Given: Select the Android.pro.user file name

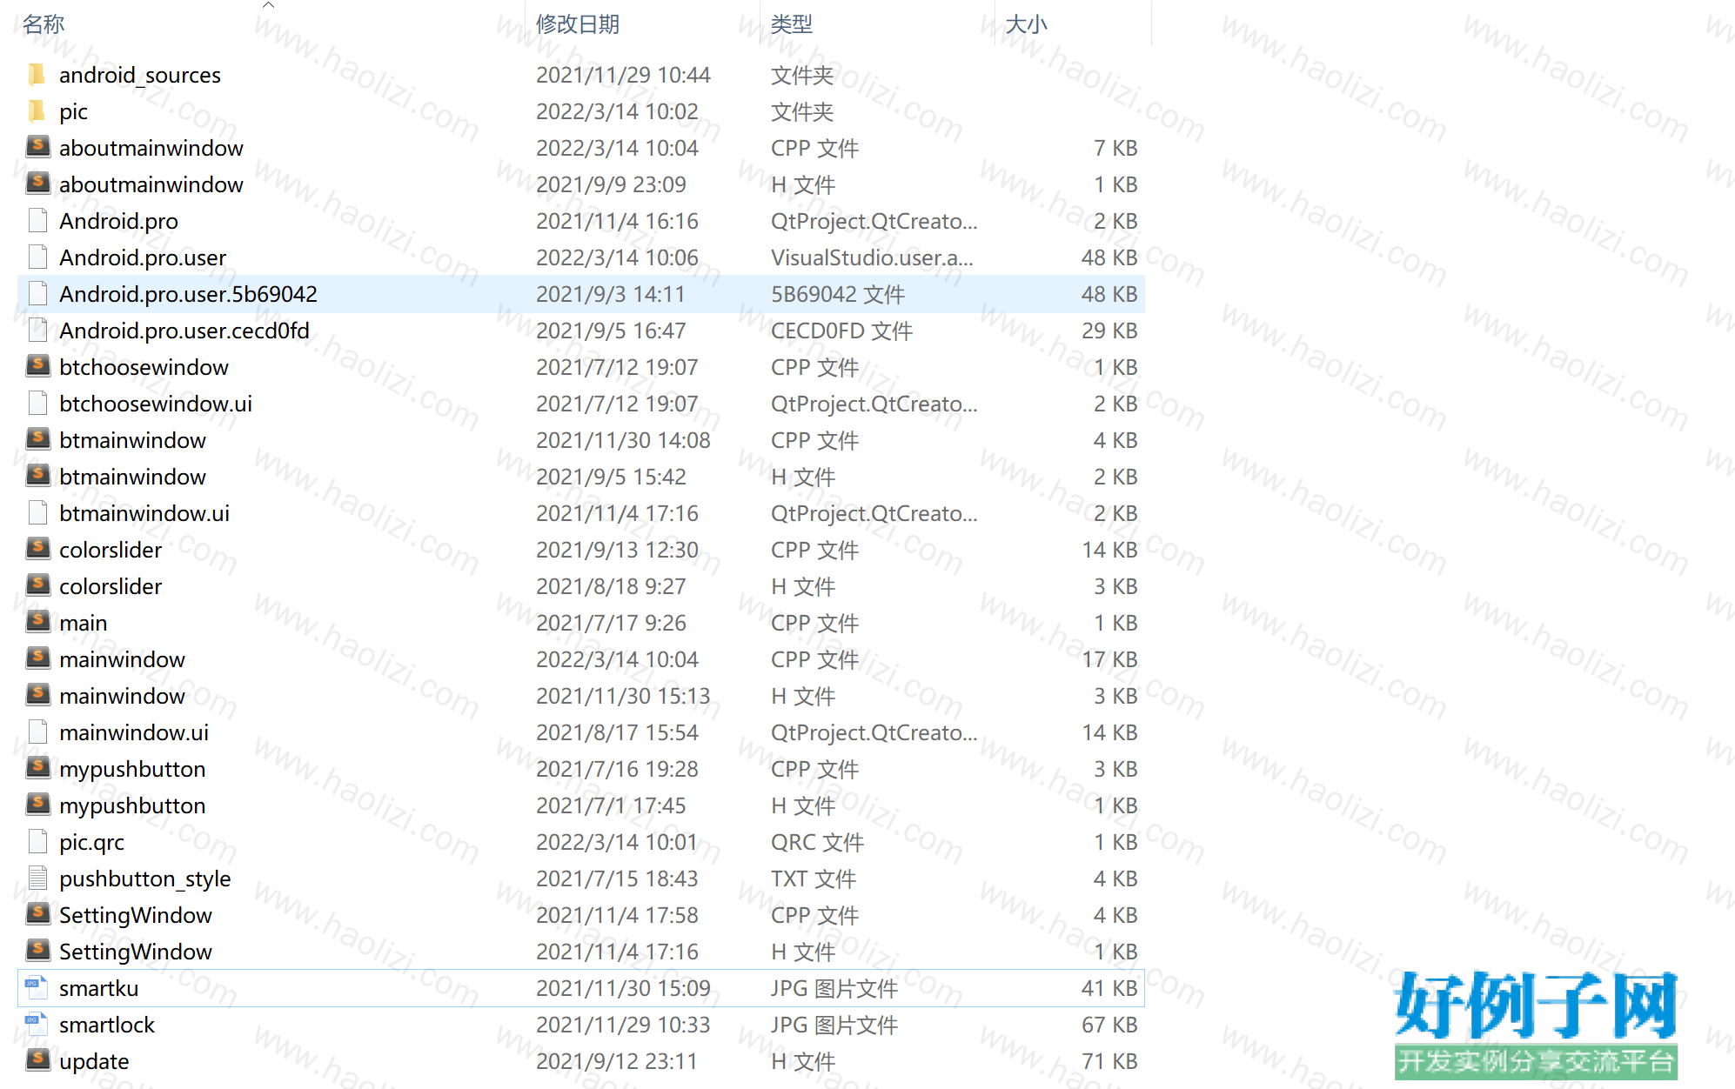Looking at the screenshot, I should [143, 257].
